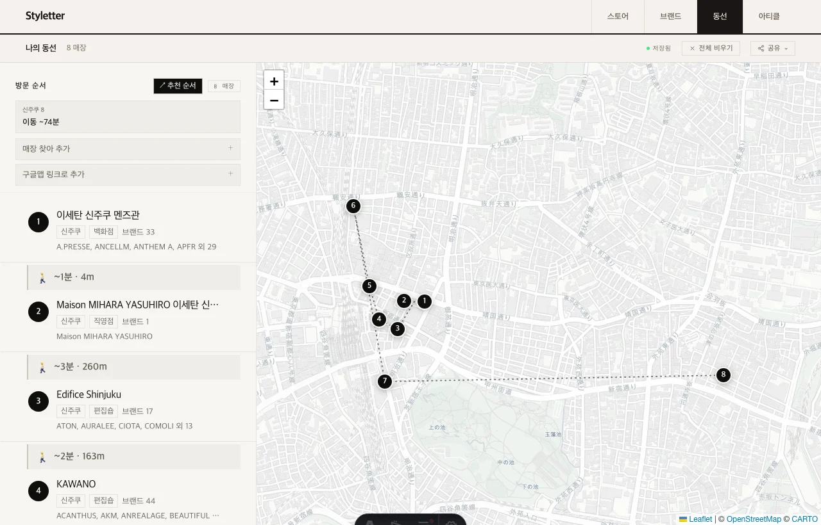Select map marker 2
Screen dimensions: 821x525
point(403,300)
